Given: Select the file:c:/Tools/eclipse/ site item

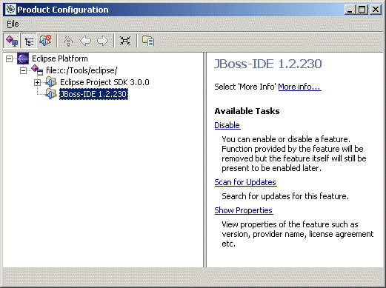Looking at the screenshot, I should point(81,70).
